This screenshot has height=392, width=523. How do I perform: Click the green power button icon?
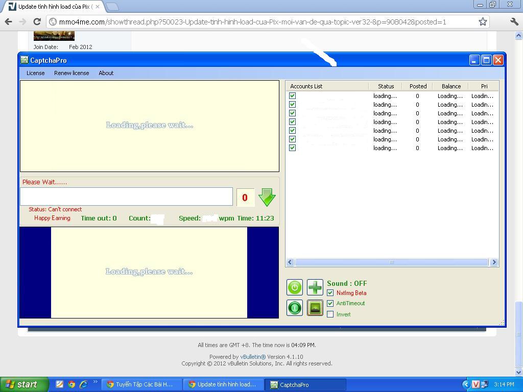[295, 287]
